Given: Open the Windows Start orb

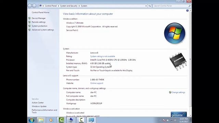Looking at the screenshot, I should [31, 120].
